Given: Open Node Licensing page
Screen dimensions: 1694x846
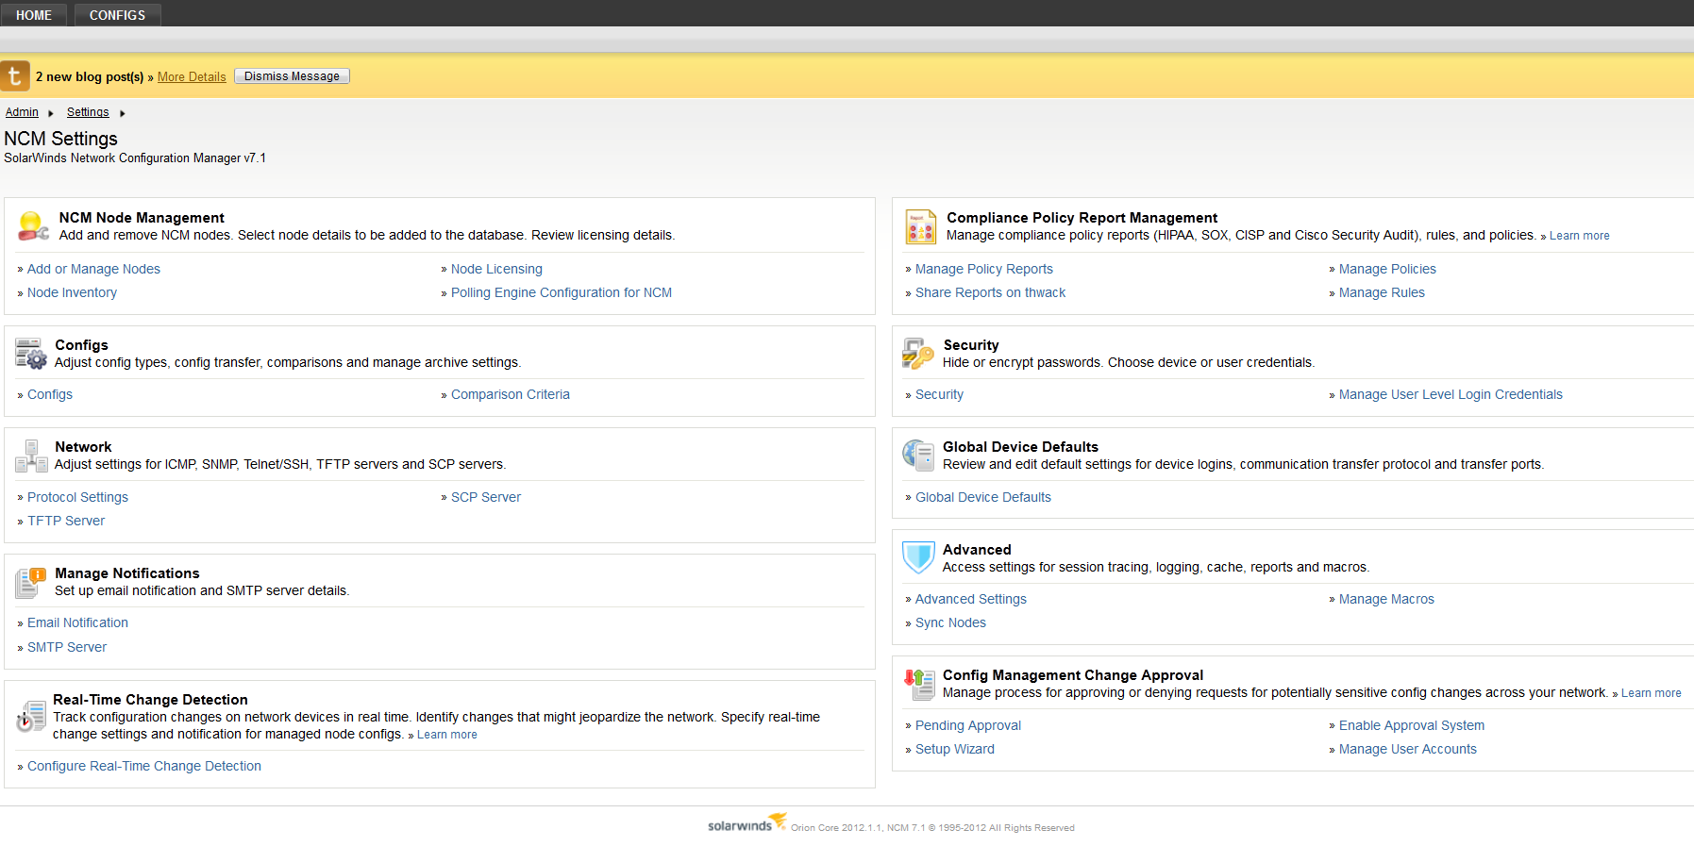Looking at the screenshot, I should click(x=496, y=269).
